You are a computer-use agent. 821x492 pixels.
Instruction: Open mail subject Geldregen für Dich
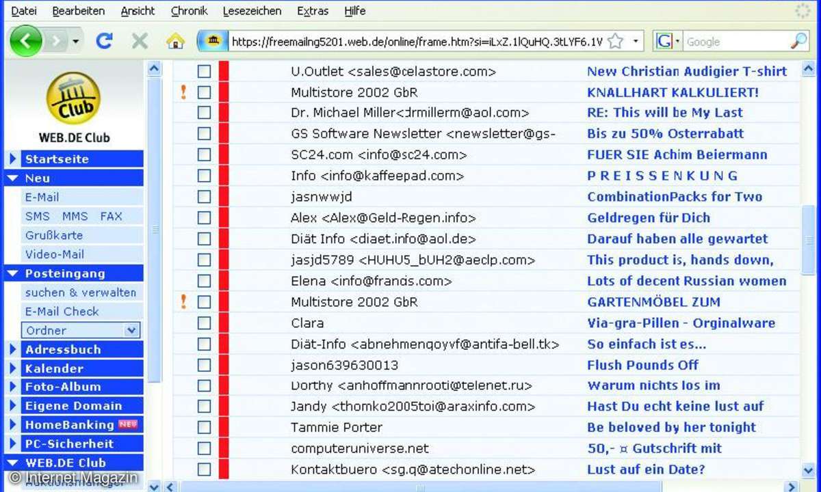point(649,218)
